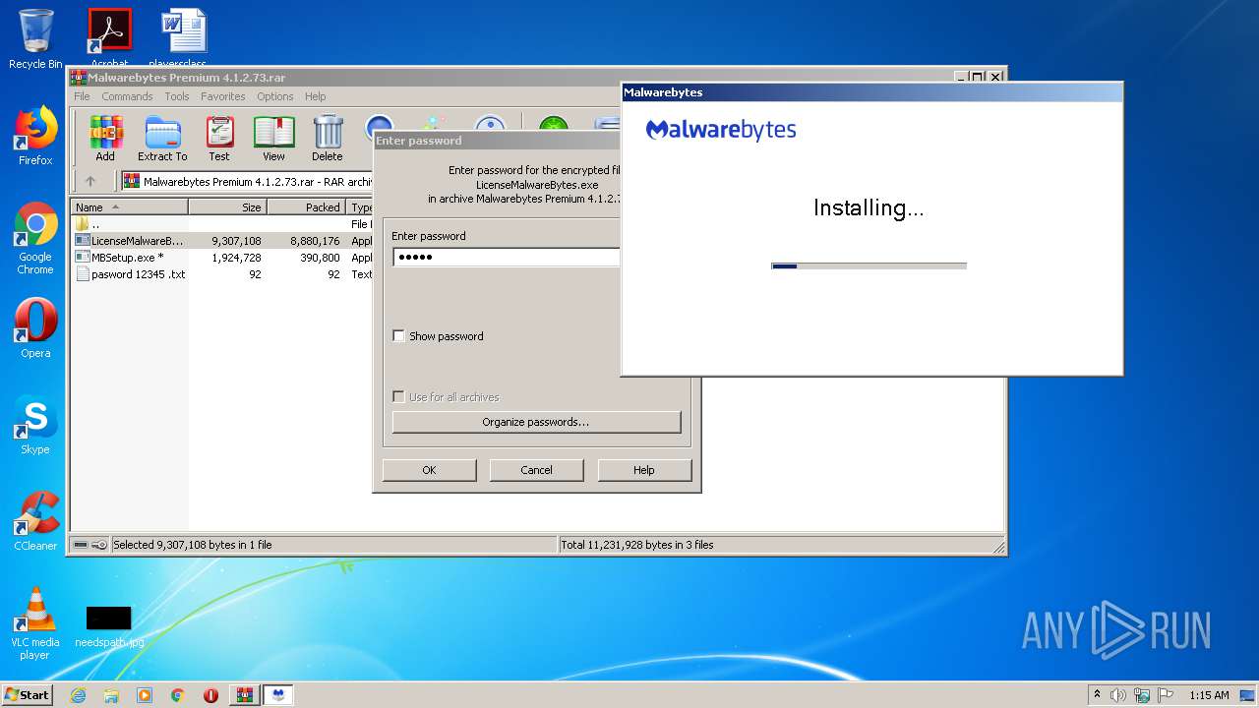This screenshot has width=1259, height=708.
Task: Click the drive and key status bar icon
Action: coord(90,545)
